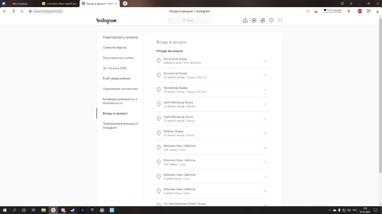Bookmark this page via bookmark icon
Screen dimensions: 382x214
tap(349, 11)
